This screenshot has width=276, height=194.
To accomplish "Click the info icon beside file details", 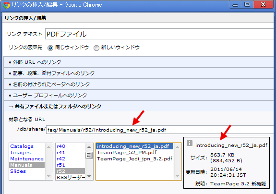I will tap(190, 143).
